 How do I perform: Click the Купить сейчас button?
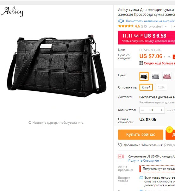tap(141, 134)
